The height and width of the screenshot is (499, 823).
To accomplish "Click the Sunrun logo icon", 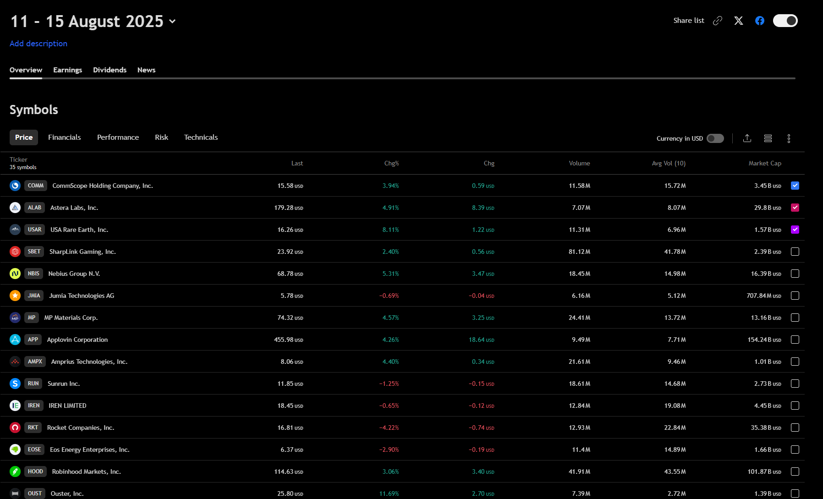I will click(15, 384).
